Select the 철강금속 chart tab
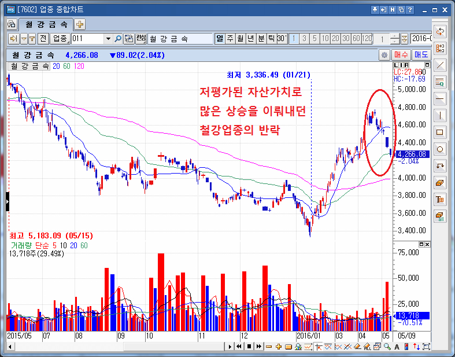 coord(46,24)
